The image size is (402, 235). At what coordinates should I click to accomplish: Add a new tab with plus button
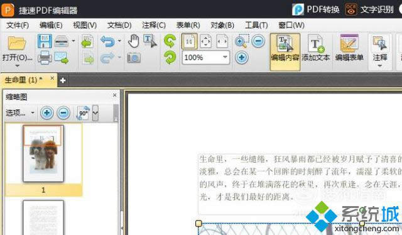[x=63, y=80]
